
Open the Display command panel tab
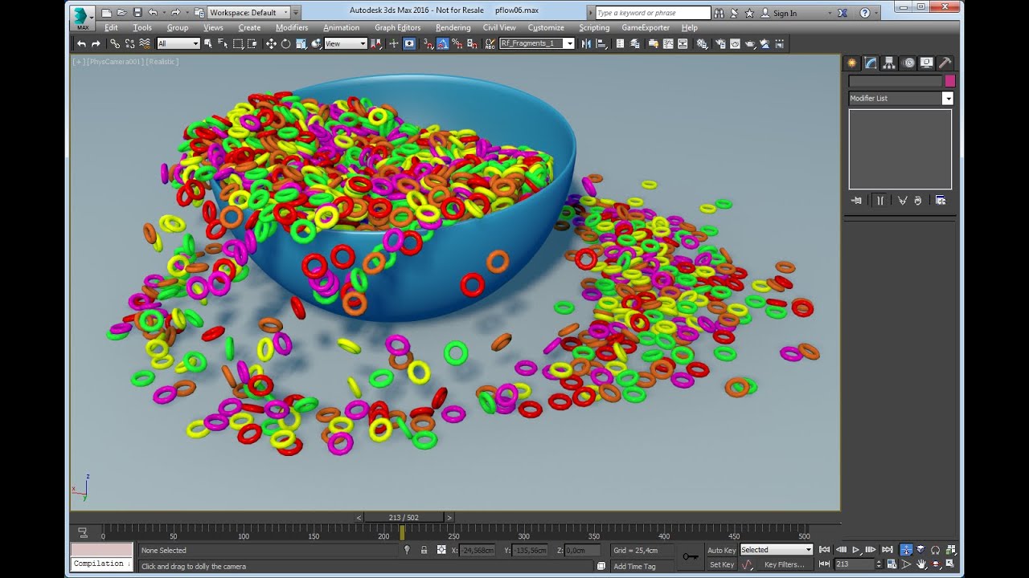coord(927,63)
